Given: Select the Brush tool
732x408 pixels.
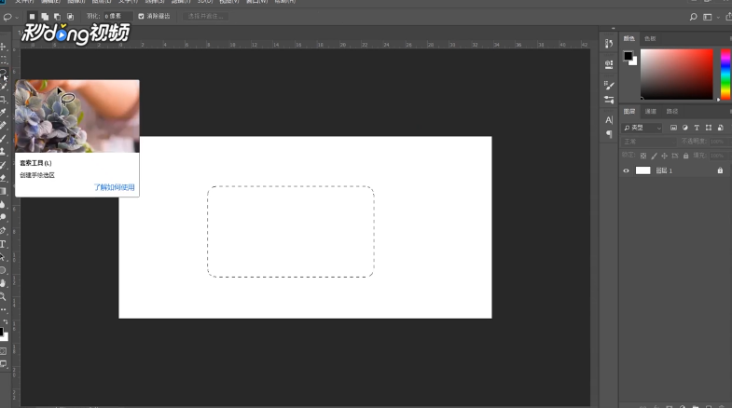Looking at the screenshot, I should point(4,139).
